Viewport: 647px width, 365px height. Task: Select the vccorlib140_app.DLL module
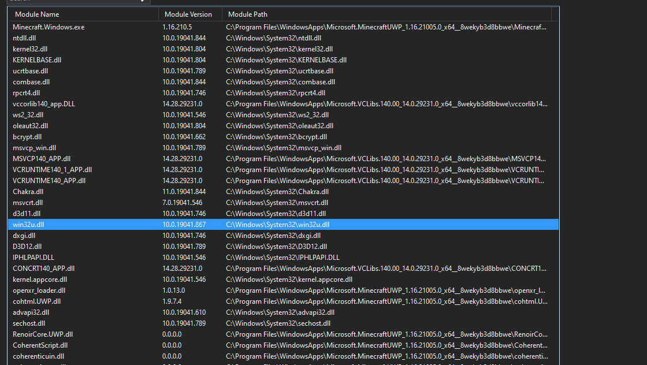44,104
